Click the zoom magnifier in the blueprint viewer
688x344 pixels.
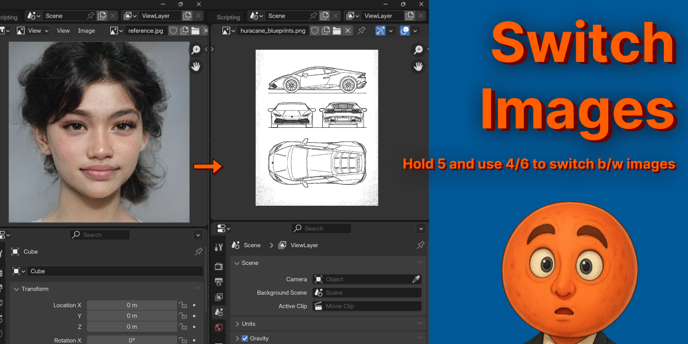click(419, 50)
